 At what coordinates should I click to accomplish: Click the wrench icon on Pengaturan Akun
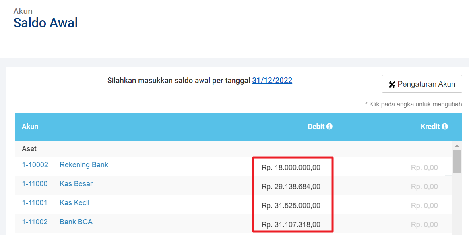[x=392, y=84]
